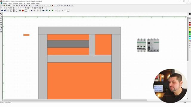The height and width of the screenshot is (107, 191).
Task: Select the paint bucket fill tool
Action: [x=1, y=27]
